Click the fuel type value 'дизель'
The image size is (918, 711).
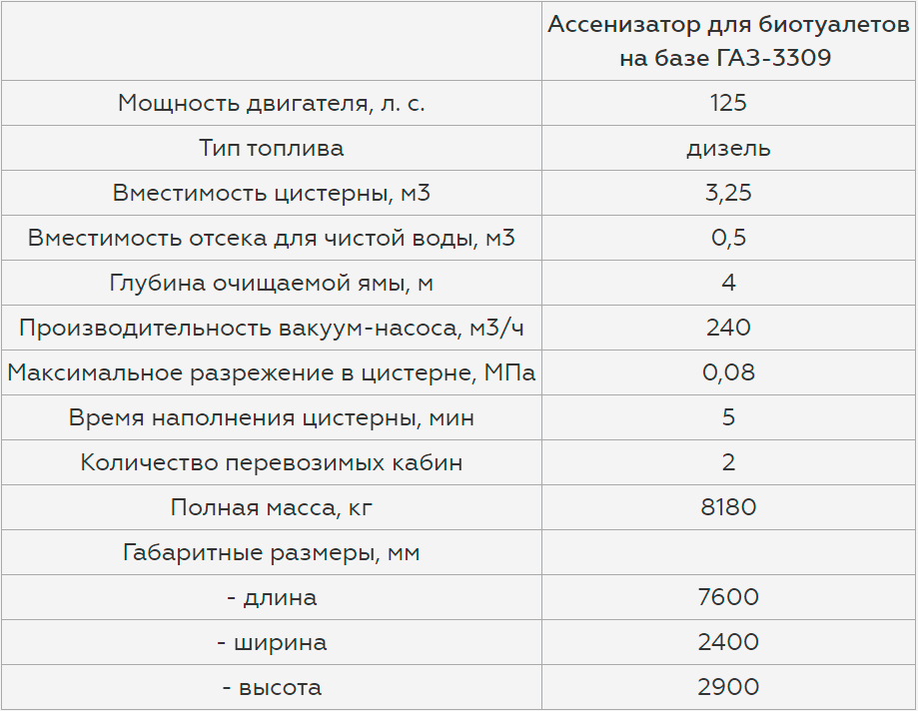(728, 149)
